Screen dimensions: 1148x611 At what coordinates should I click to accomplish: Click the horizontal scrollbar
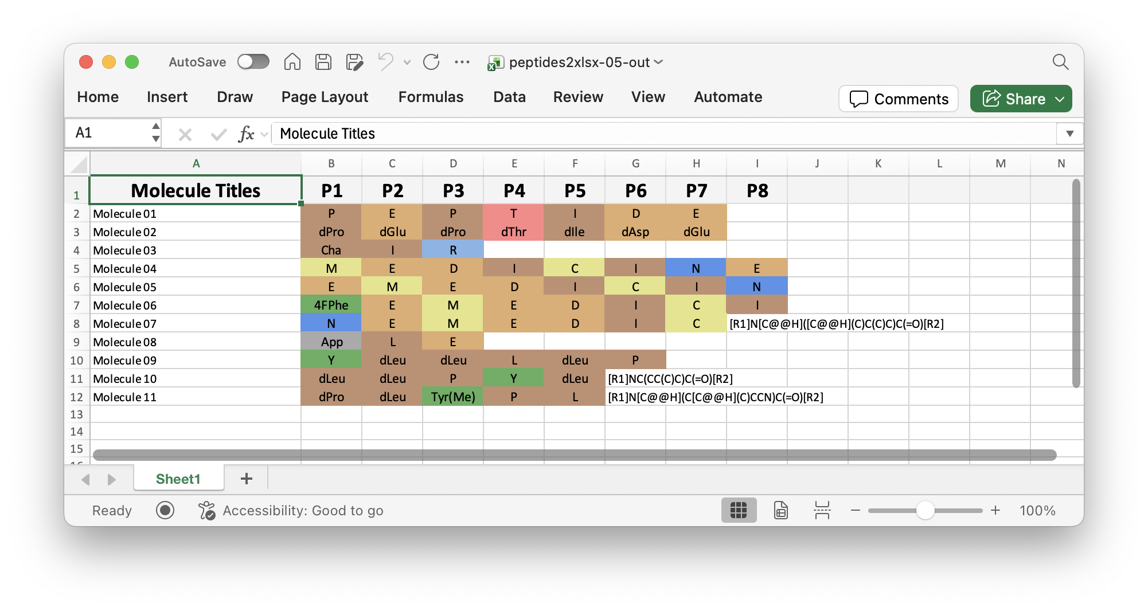575,455
